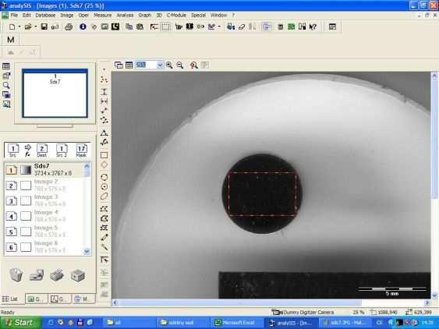Click the Print icon in main toolbar
The height and width of the screenshot is (329, 439).
[x=69, y=27]
